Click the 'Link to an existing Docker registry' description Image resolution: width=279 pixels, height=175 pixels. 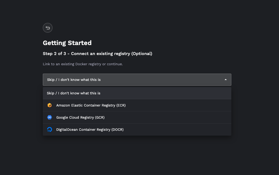72,64
